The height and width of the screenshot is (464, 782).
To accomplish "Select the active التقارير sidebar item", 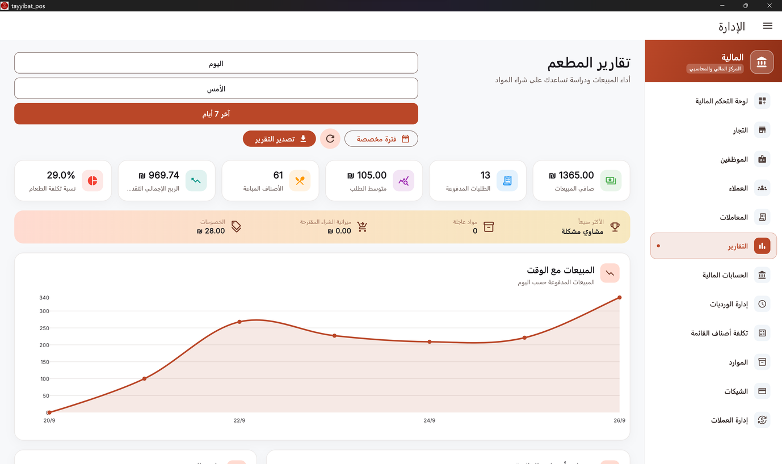I will [713, 246].
